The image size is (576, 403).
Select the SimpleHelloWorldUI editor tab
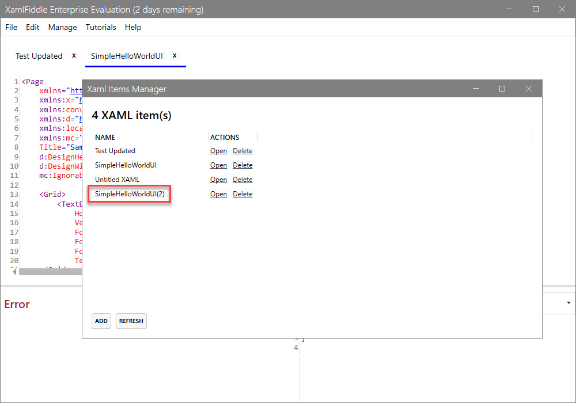click(127, 56)
